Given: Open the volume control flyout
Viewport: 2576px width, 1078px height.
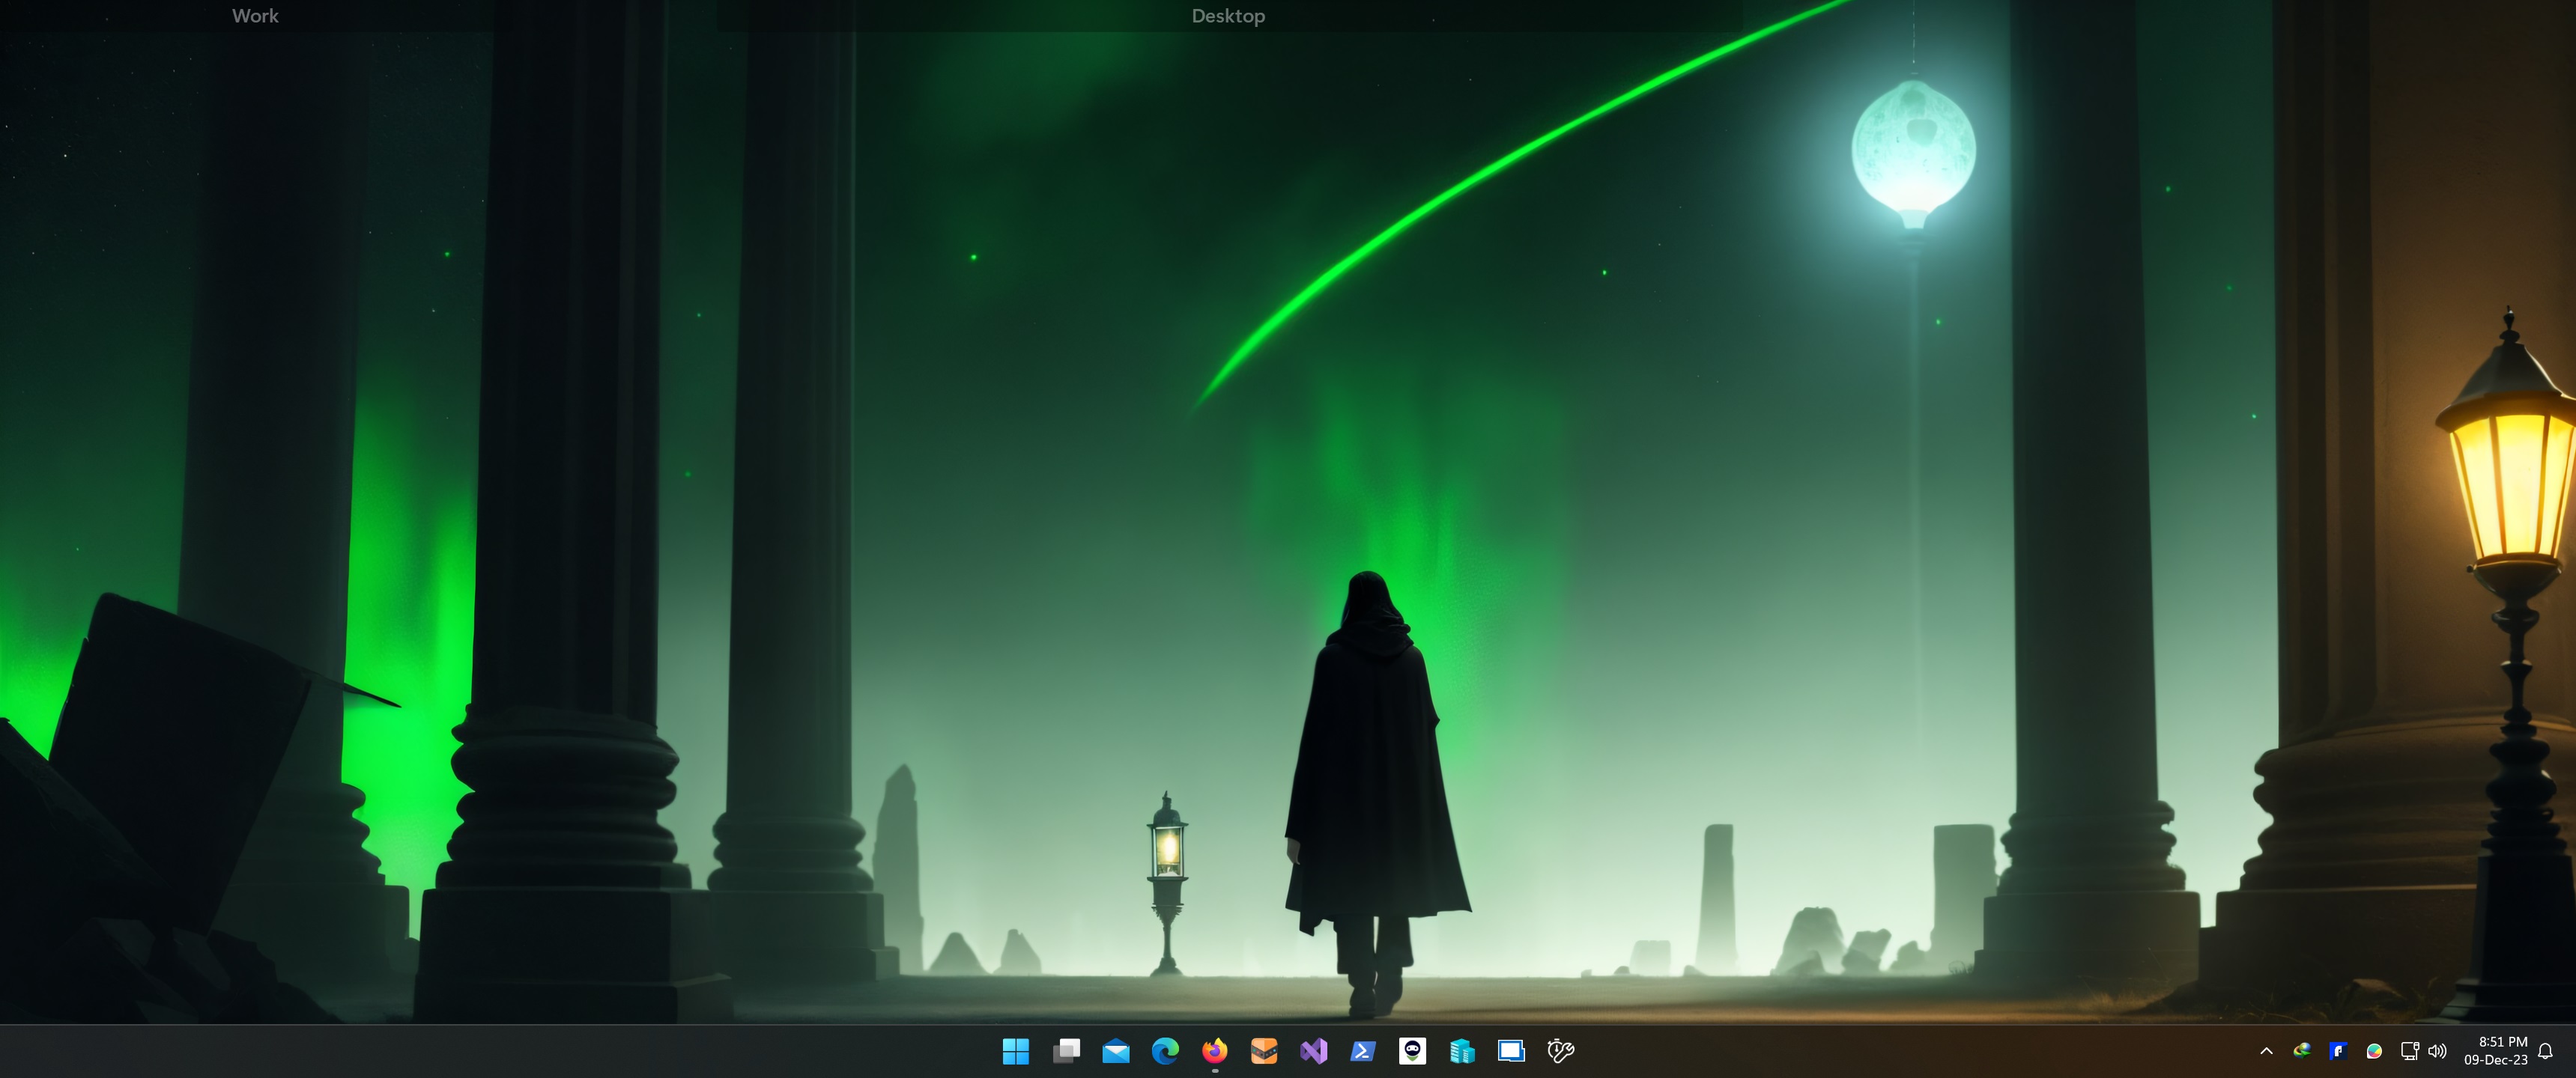Looking at the screenshot, I should click(x=2437, y=1050).
